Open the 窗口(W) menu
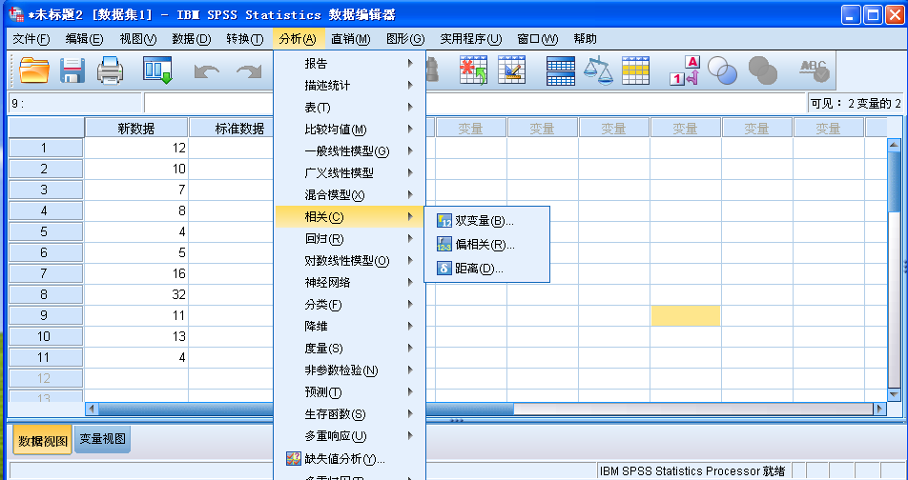908x480 pixels. point(537,39)
